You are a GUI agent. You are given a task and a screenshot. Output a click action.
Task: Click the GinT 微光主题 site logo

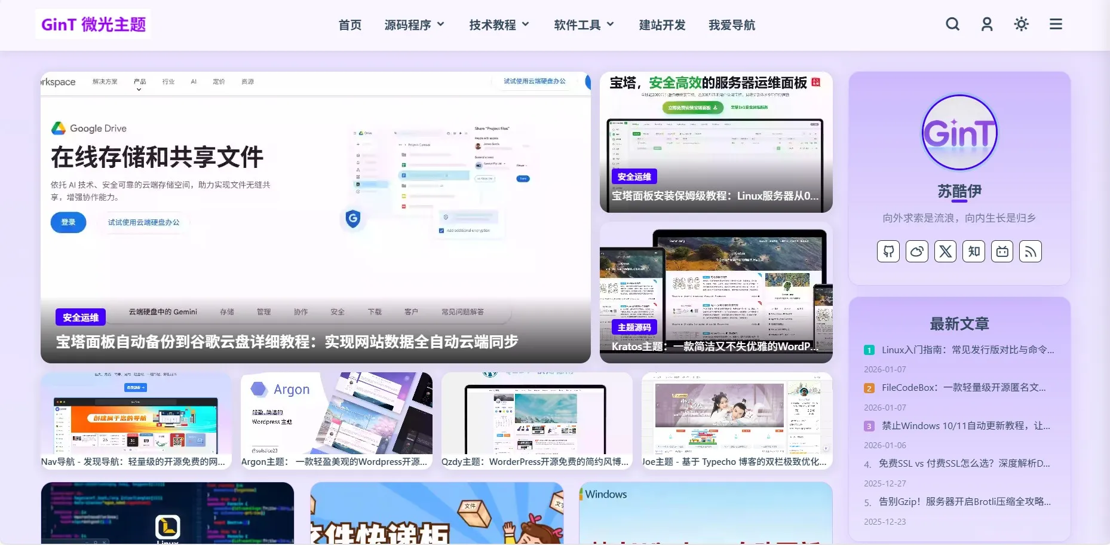(x=93, y=25)
